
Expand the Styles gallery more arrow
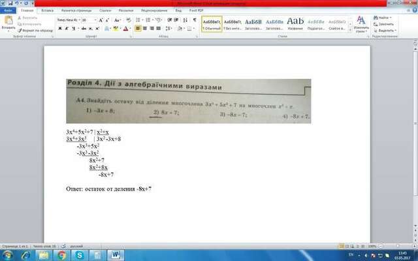coord(350,31)
